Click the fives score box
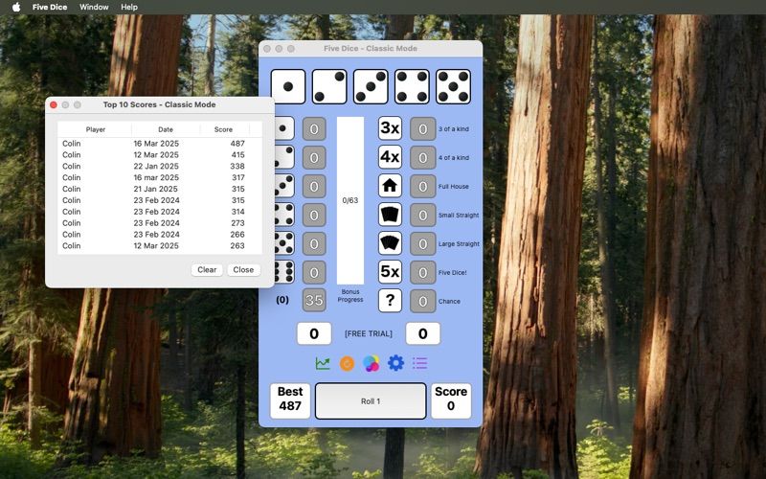 (x=314, y=244)
